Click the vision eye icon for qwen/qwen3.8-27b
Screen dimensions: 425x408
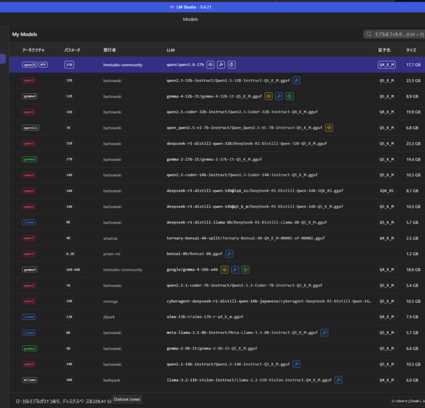coord(210,65)
